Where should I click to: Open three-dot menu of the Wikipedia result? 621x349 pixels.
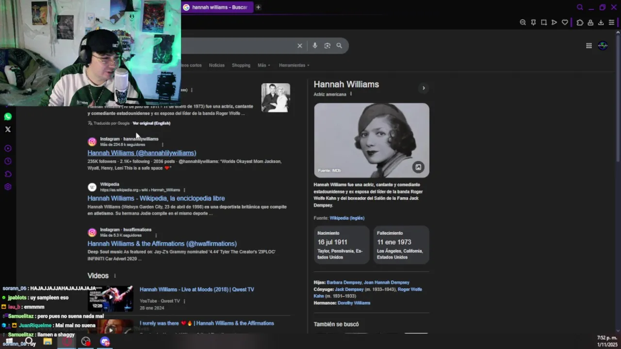point(184,190)
